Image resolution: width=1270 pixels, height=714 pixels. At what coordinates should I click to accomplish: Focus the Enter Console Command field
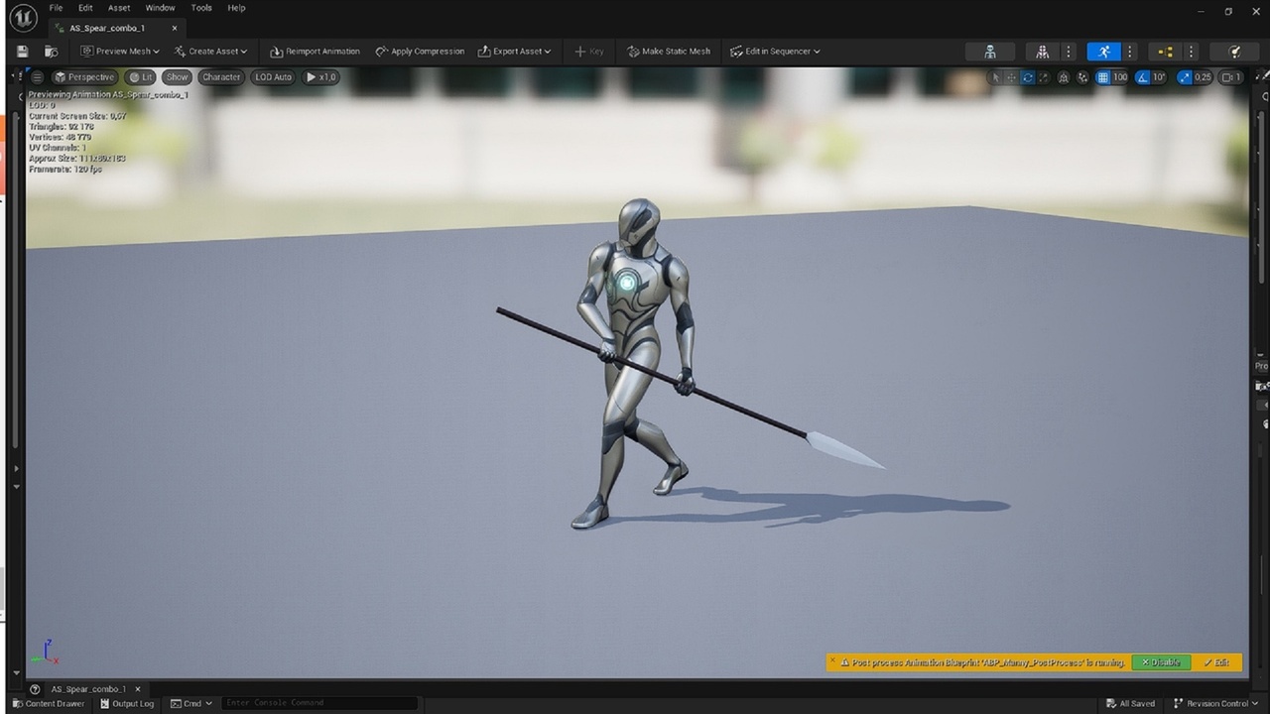[x=318, y=703]
